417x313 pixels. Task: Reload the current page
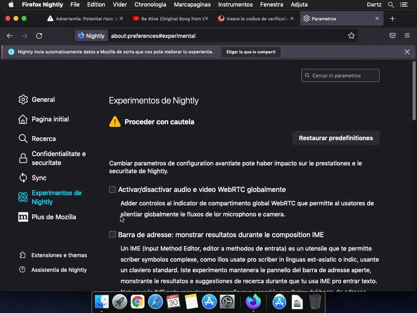[39, 36]
